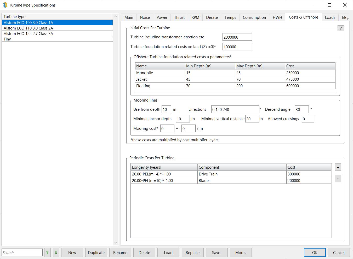Edit the mooring Directions field
Screen dimensions: 353x259
[x=235, y=109]
